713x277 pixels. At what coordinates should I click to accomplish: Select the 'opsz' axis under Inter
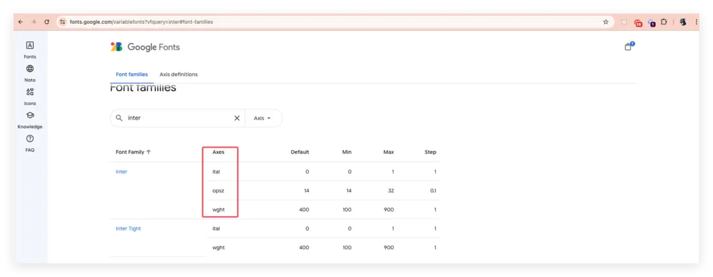coord(218,191)
